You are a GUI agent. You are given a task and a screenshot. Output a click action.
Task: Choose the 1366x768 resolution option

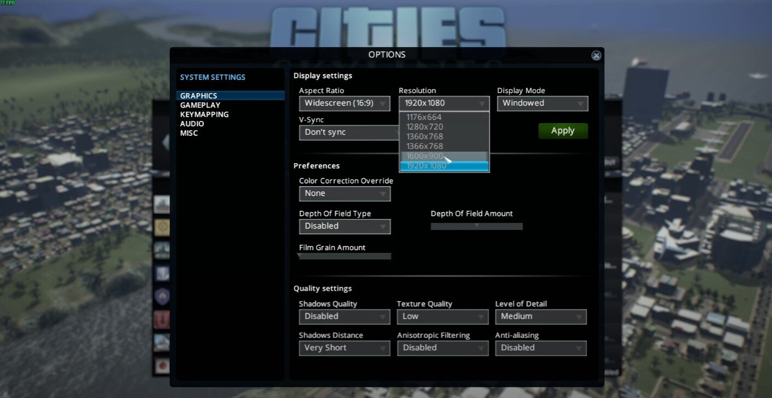(x=444, y=147)
